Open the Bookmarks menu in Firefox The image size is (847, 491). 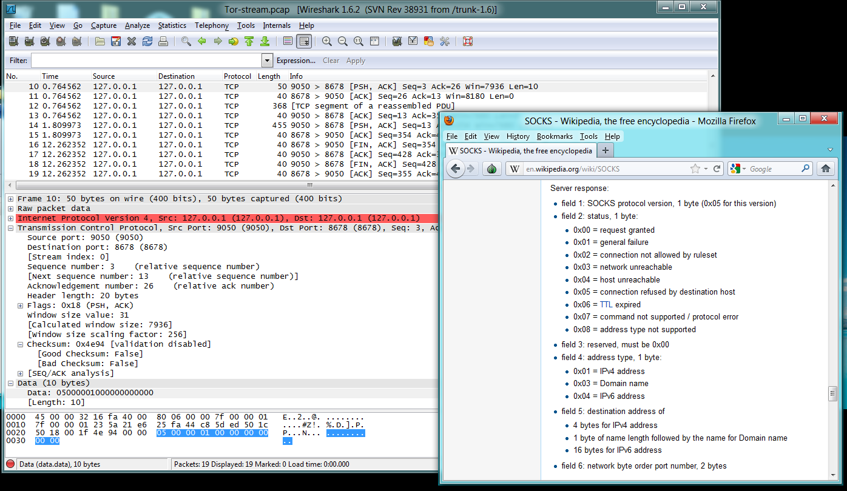point(555,136)
